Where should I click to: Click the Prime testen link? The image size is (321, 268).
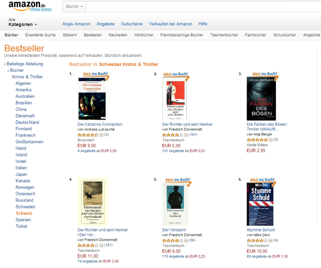point(41,9)
